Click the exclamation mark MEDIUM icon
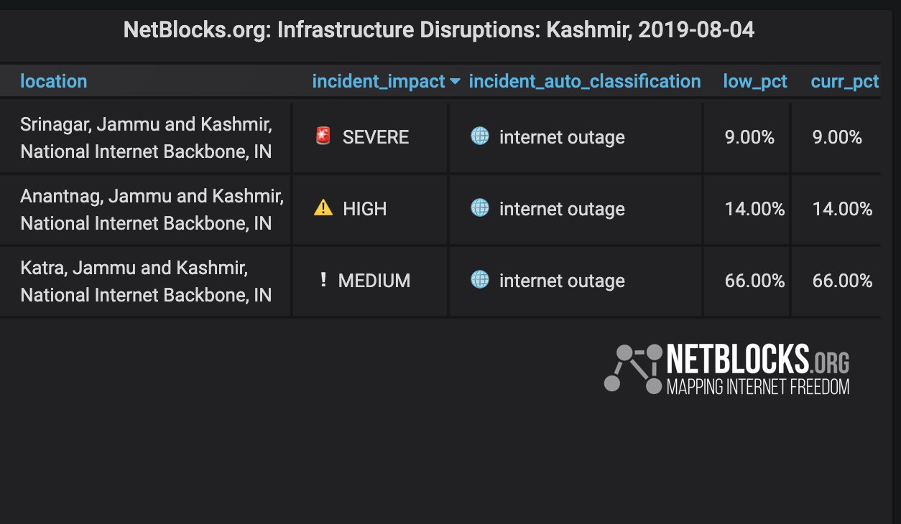Viewport: 901px width, 524px height. click(323, 280)
